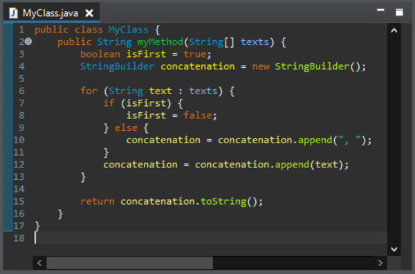The height and width of the screenshot is (274, 415).
Task: Click the 'text' loop variable on line 6
Action: (x=160, y=91)
